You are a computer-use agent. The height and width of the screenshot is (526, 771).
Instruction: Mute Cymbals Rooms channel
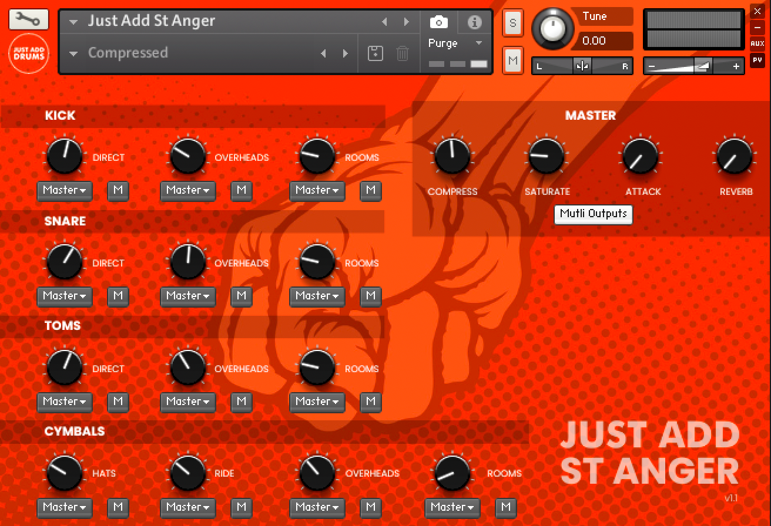tap(506, 507)
